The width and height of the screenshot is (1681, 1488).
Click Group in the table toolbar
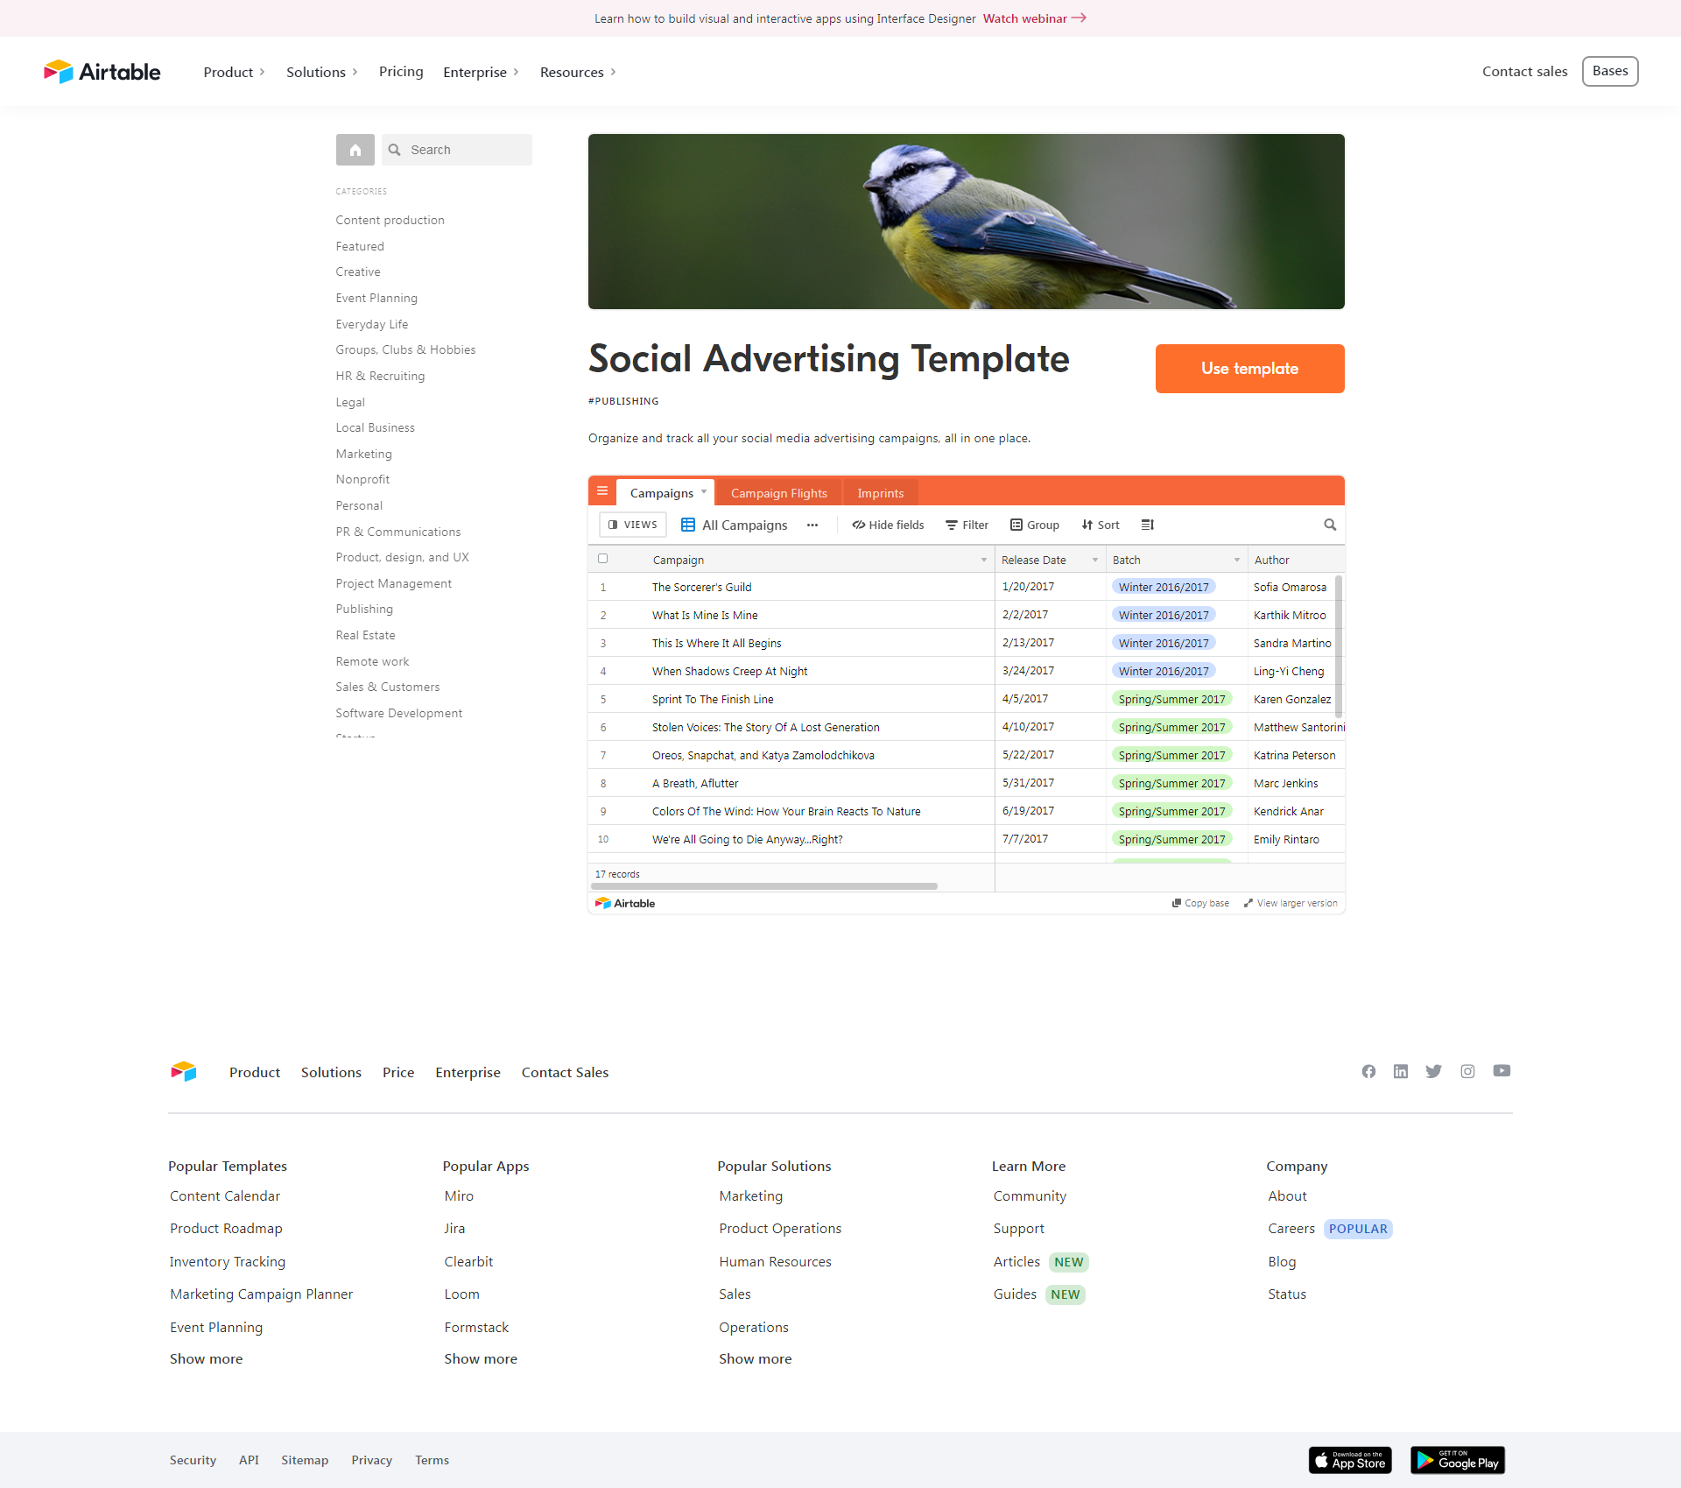(1035, 525)
